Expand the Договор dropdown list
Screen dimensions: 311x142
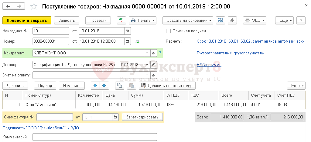tap(147, 65)
